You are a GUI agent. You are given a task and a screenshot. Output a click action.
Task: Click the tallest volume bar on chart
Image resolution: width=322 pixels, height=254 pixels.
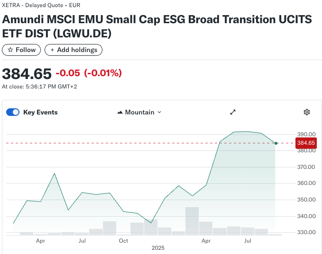[x=192, y=221]
